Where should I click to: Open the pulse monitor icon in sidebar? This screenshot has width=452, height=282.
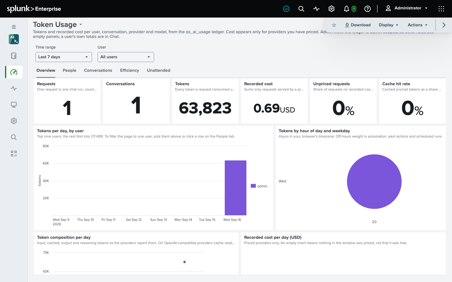tap(14, 88)
